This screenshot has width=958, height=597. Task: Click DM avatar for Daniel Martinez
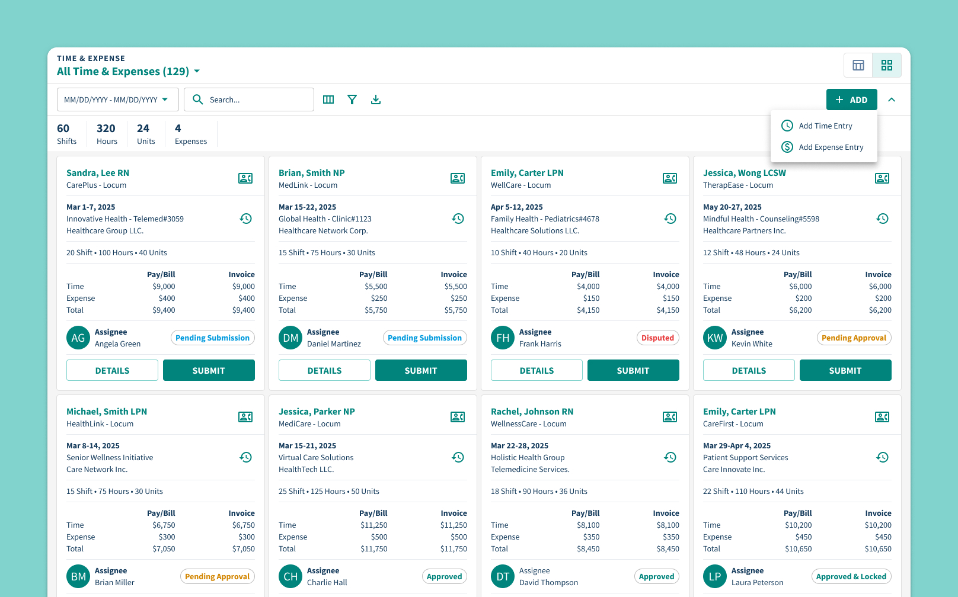(x=290, y=338)
